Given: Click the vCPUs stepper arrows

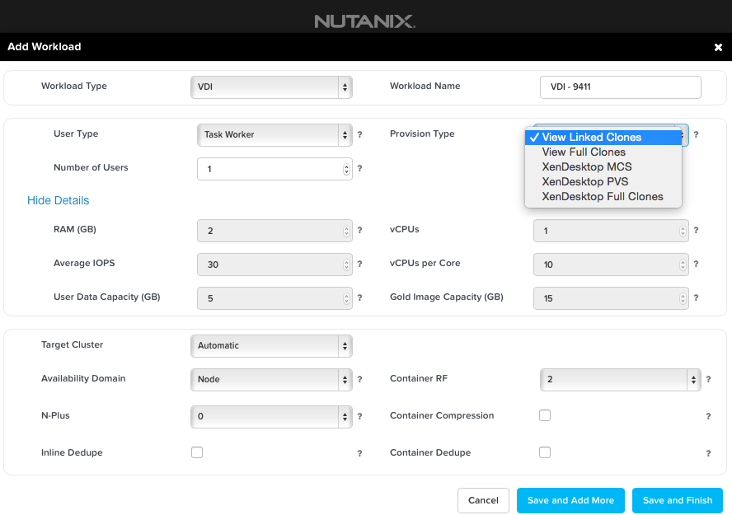Looking at the screenshot, I should coord(683,231).
